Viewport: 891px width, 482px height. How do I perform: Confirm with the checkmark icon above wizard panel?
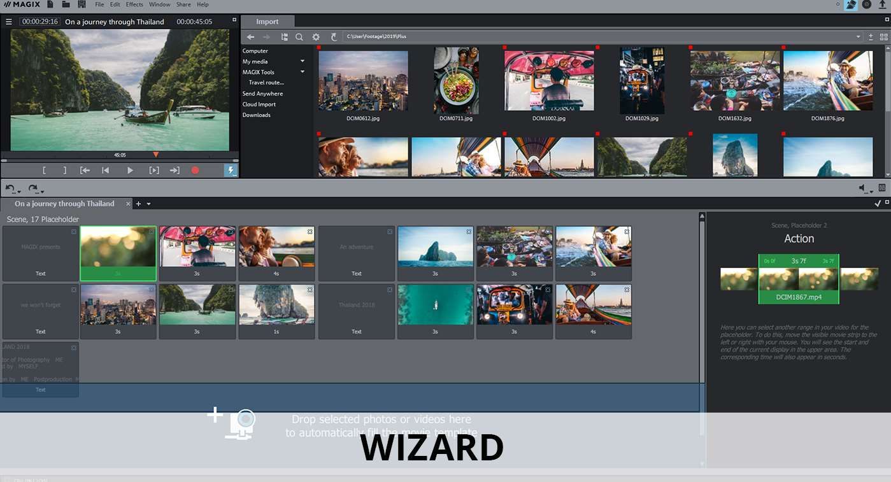click(878, 203)
